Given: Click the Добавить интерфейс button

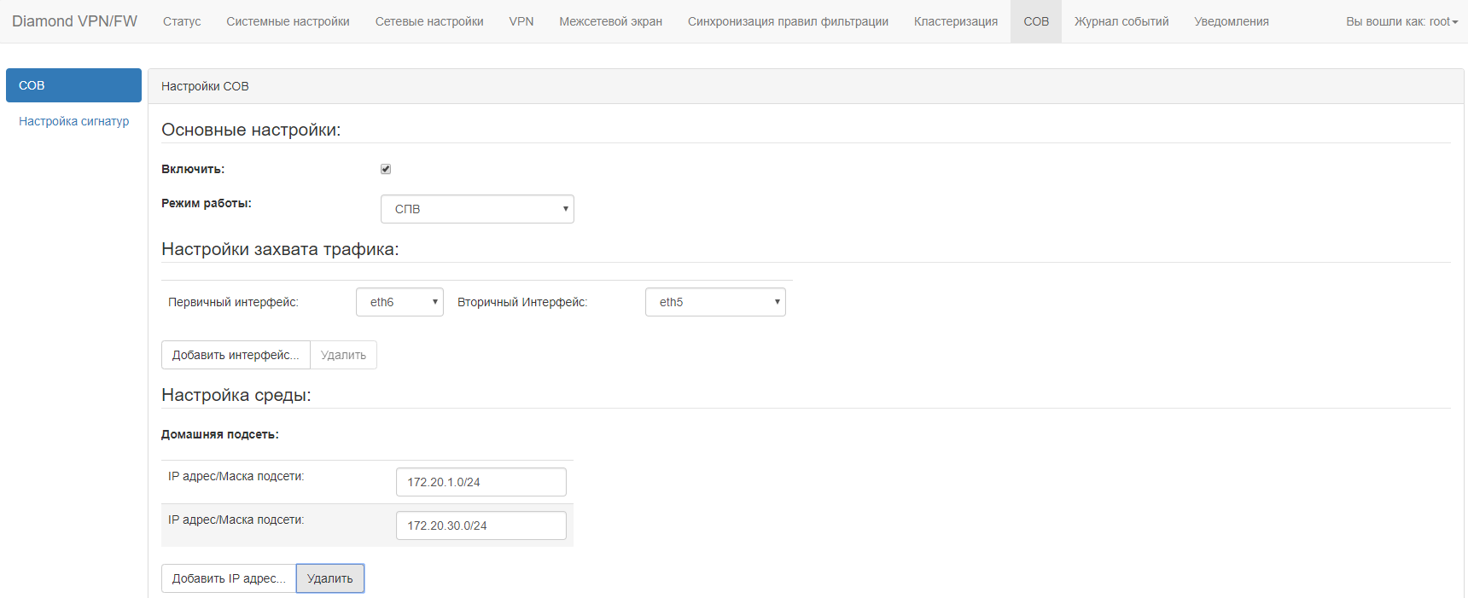Looking at the screenshot, I should [x=236, y=355].
